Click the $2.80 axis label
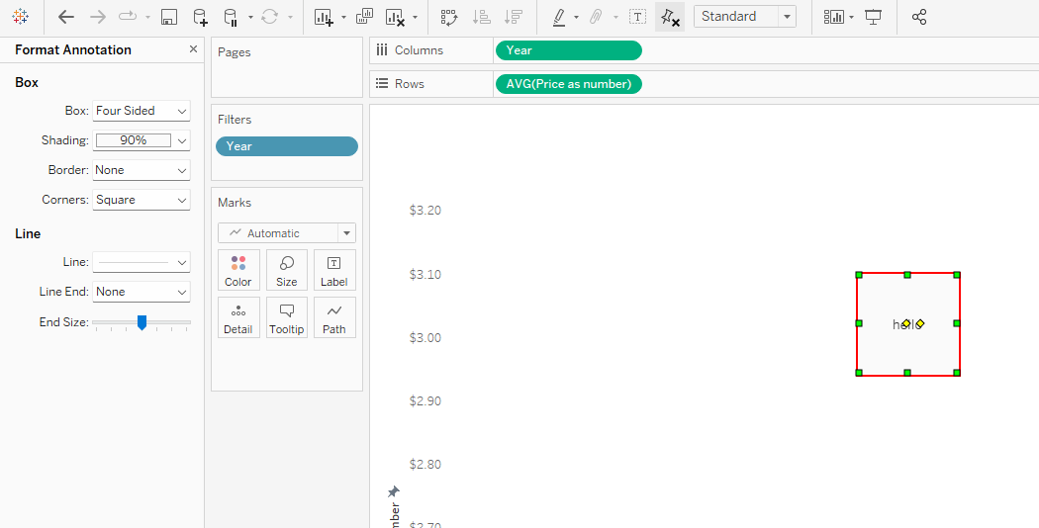 (425, 465)
